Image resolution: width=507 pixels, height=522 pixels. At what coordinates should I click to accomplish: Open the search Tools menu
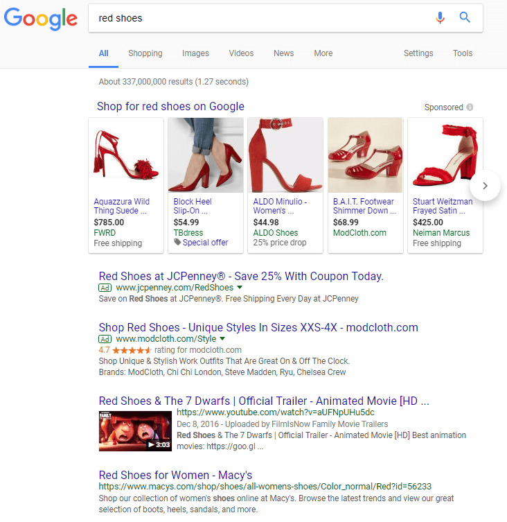tap(463, 53)
